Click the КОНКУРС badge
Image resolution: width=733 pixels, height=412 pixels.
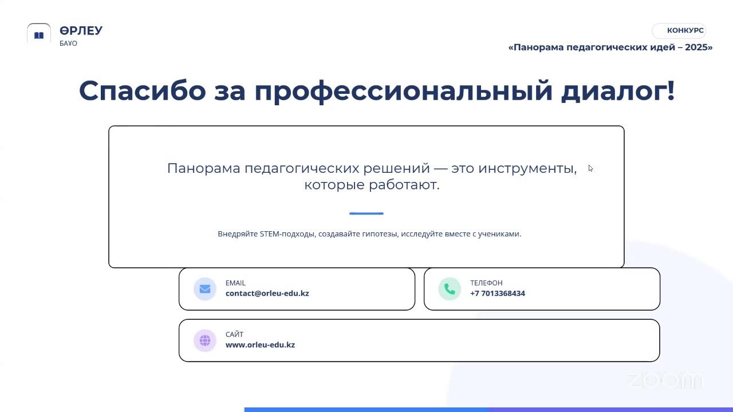(679, 30)
